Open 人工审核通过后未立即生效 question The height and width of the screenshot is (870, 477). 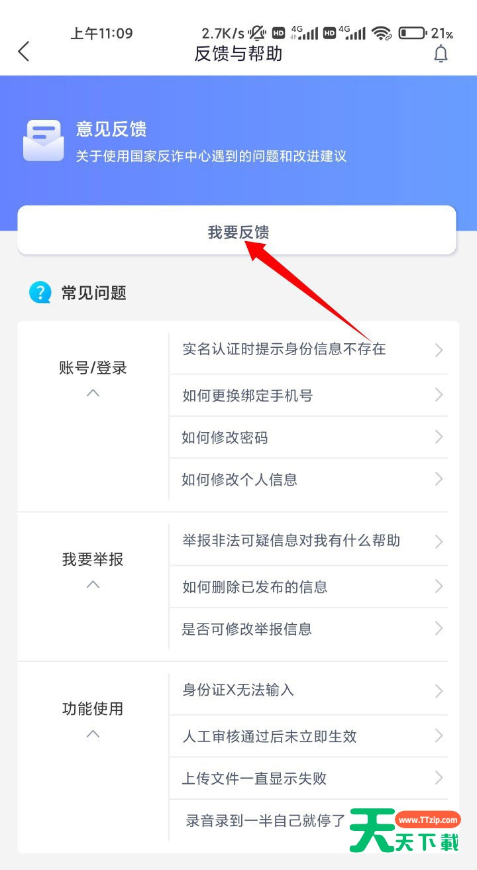309,736
